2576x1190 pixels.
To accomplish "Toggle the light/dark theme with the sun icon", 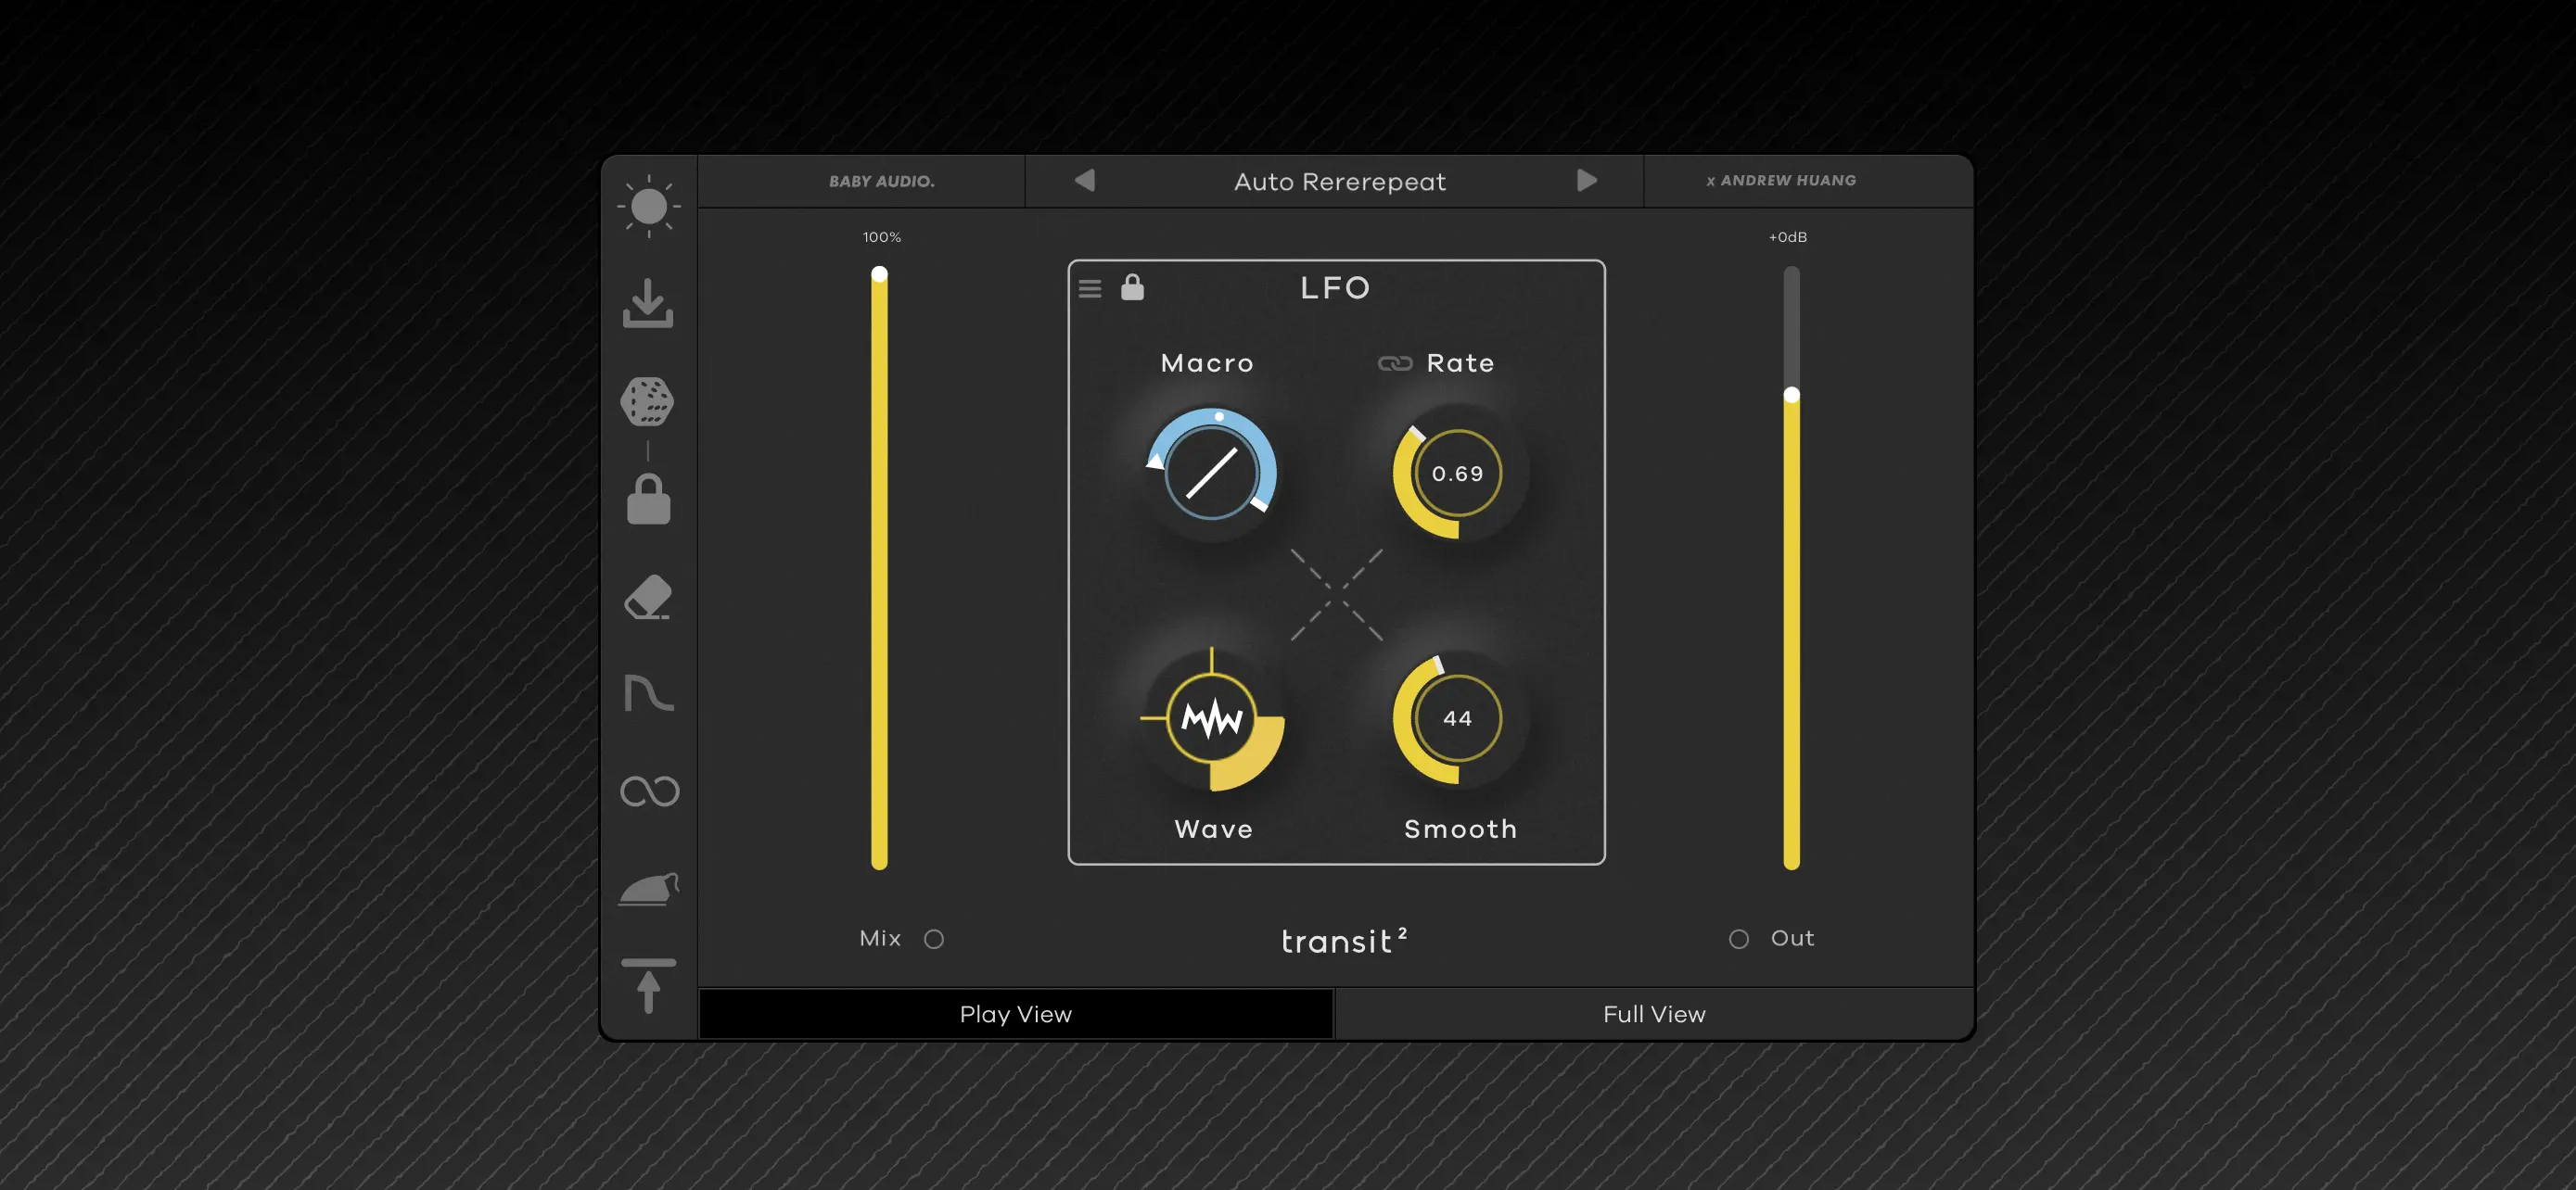I will [649, 208].
